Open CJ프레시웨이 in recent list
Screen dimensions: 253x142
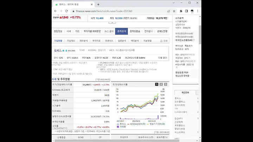181,112
